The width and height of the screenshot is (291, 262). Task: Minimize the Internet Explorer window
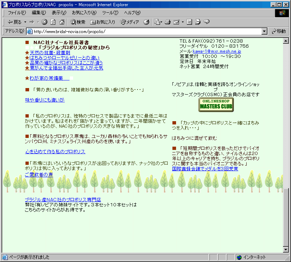[273, 5]
